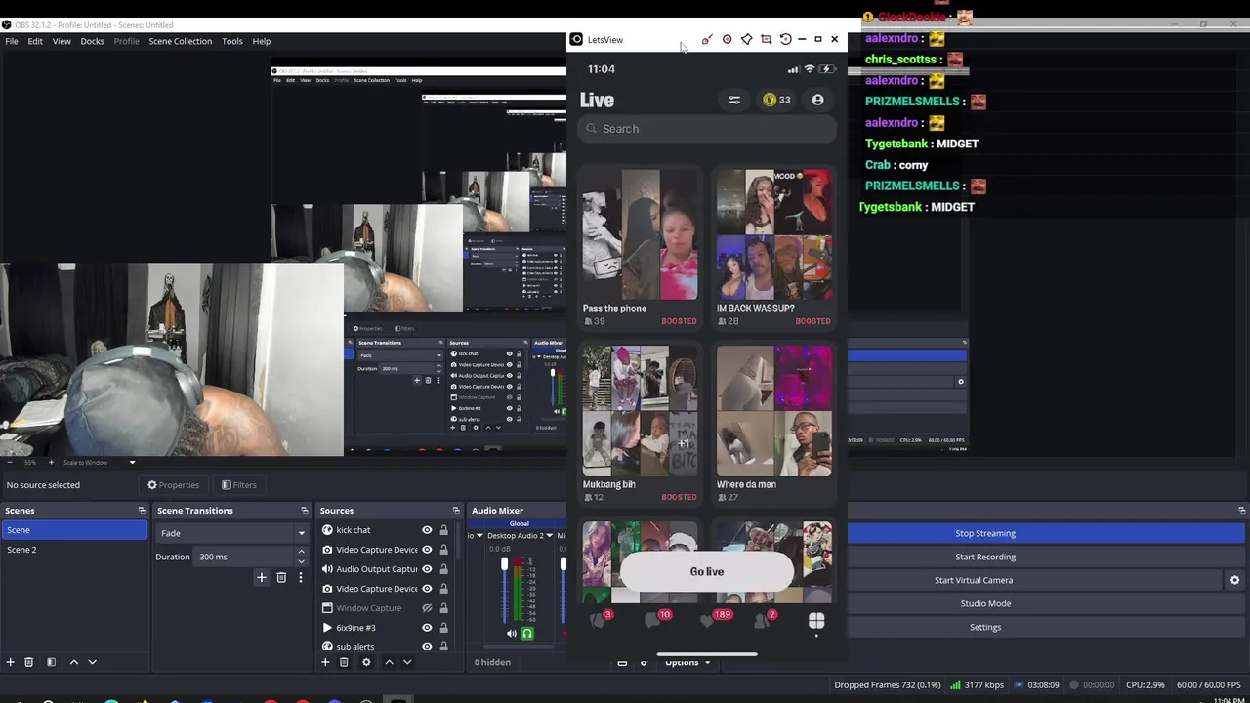Open virtual camera settings gear
The height and width of the screenshot is (703, 1250).
tap(1234, 580)
